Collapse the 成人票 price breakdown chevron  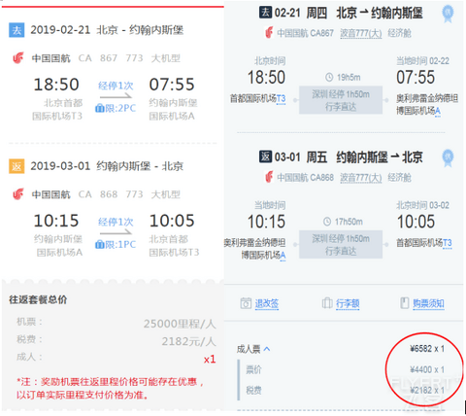click(267, 349)
